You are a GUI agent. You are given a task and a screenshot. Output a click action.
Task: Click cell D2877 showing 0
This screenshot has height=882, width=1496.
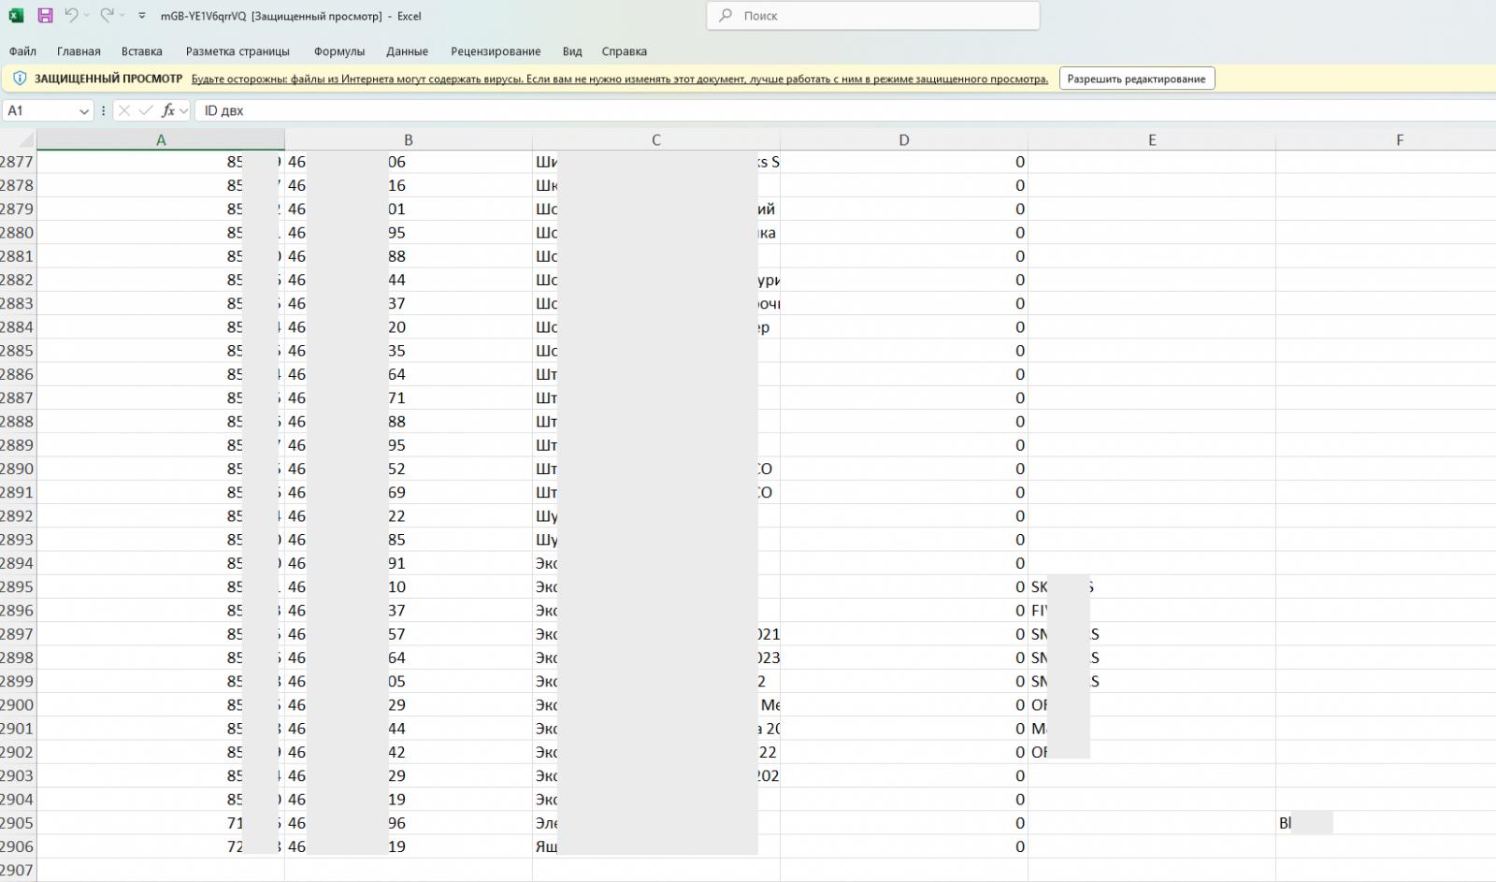[x=904, y=162]
